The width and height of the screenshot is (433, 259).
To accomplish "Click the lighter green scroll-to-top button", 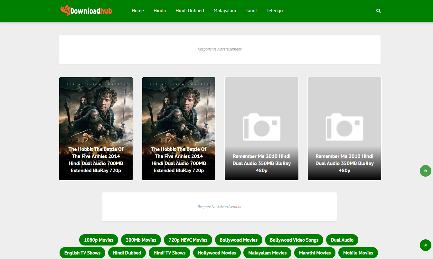I will [426, 171].
